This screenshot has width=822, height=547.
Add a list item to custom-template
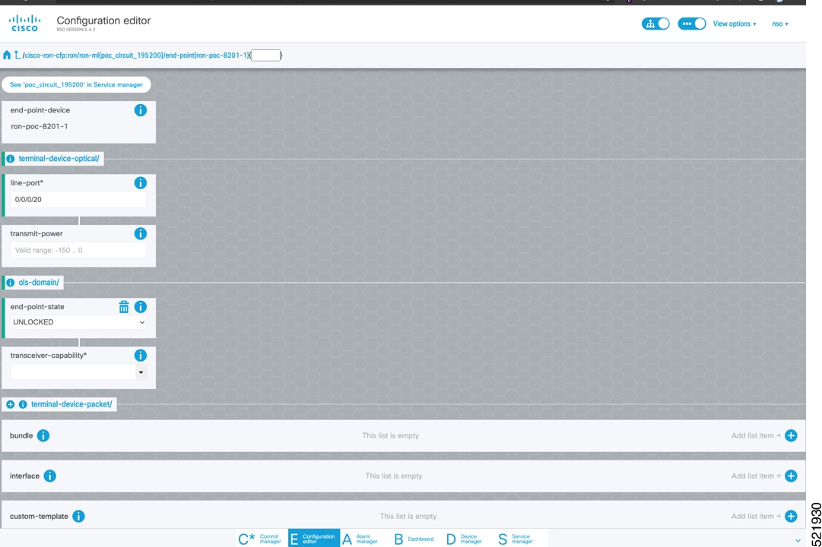click(x=791, y=516)
